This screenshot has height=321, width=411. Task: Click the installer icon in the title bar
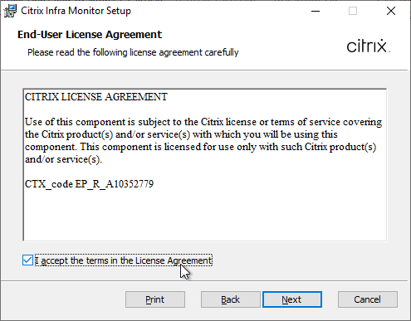(x=10, y=11)
